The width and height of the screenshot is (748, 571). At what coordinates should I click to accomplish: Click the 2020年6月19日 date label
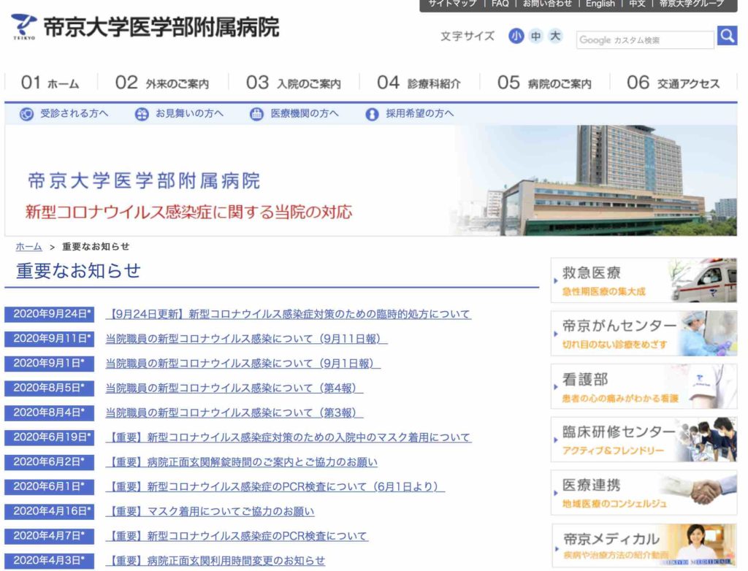pos(49,437)
